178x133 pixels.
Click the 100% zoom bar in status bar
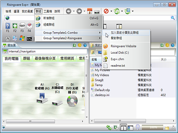(x=152, y=127)
